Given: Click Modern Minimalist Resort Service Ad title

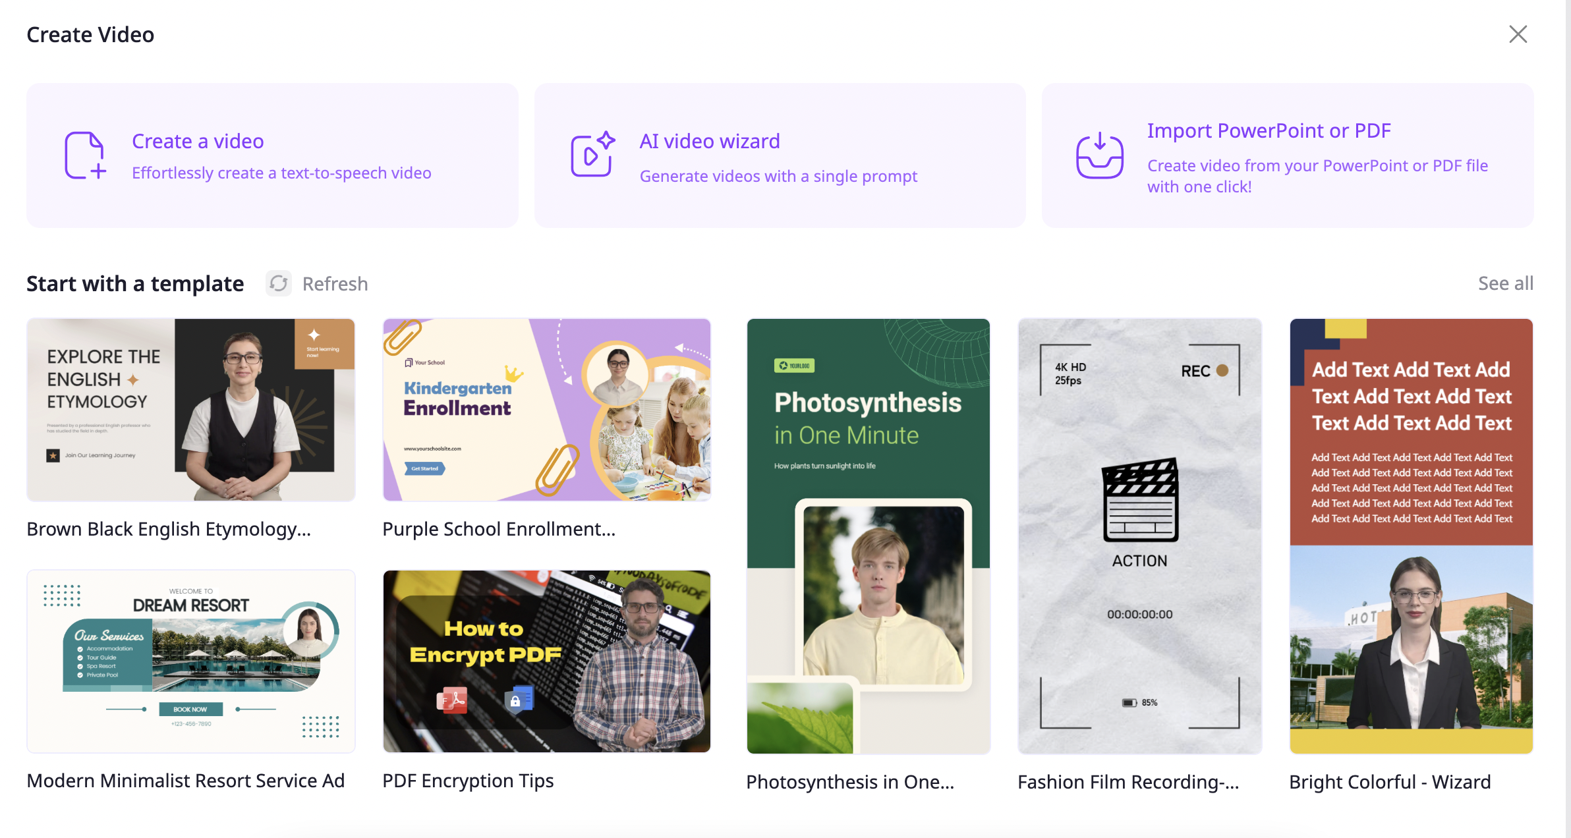Looking at the screenshot, I should coord(186,781).
